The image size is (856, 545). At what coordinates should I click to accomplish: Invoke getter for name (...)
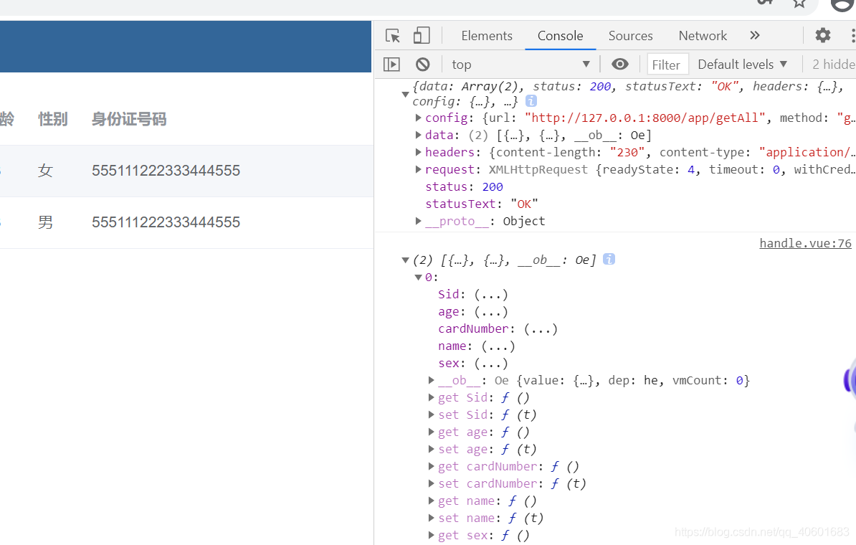point(498,346)
